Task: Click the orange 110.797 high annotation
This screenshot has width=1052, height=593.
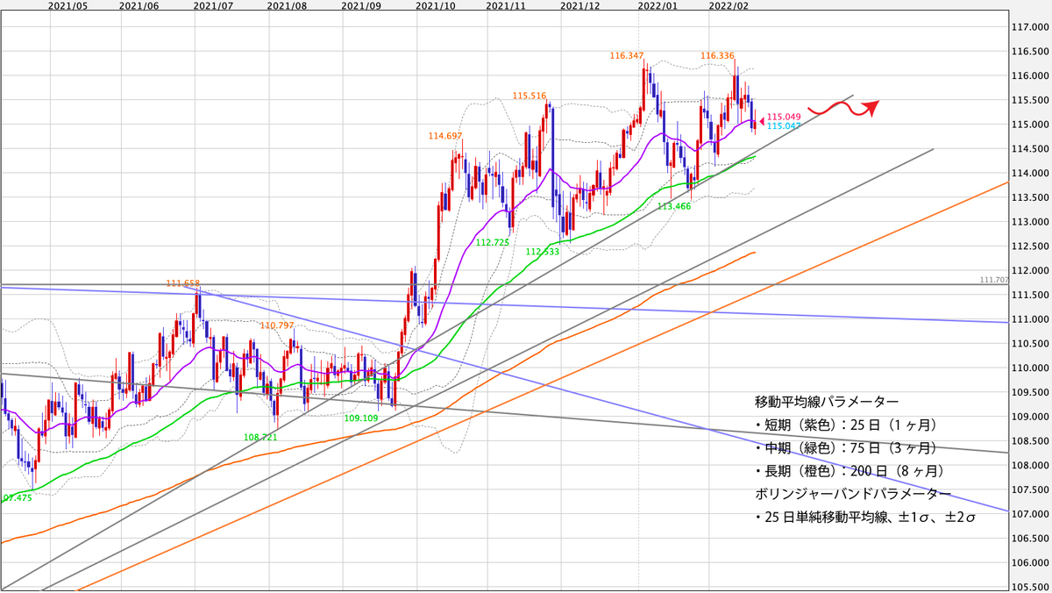Action: click(x=277, y=325)
